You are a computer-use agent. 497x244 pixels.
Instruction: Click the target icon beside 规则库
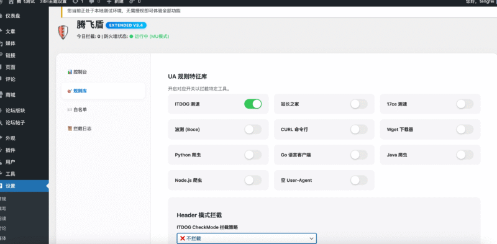click(70, 91)
